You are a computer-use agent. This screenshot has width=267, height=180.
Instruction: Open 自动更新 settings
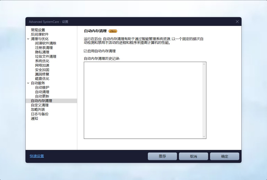tap(42, 96)
